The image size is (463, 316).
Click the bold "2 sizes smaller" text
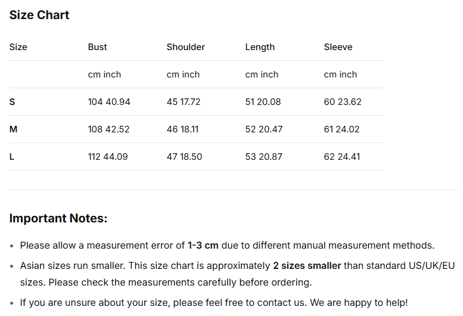click(307, 265)
